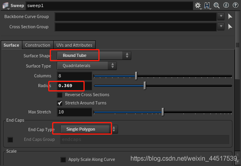Image resolution: width=241 pixels, height=166 pixels.
Task: Click the Backbone Curve Group input field
Action: coord(136,16)
